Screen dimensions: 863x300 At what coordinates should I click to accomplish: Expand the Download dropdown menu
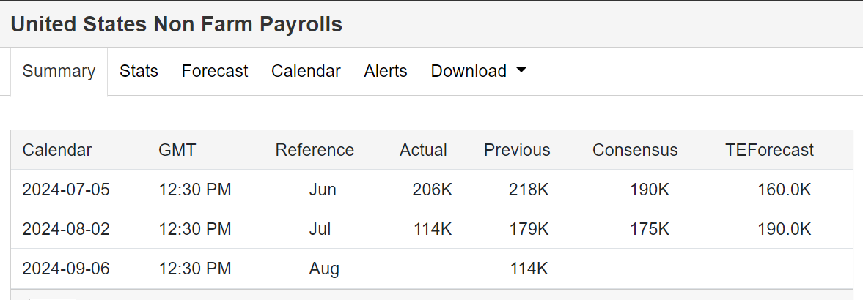[x=478, y=72]
